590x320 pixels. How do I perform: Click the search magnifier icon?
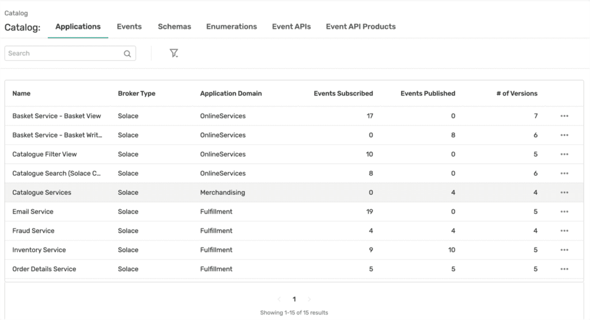point(127,54)
